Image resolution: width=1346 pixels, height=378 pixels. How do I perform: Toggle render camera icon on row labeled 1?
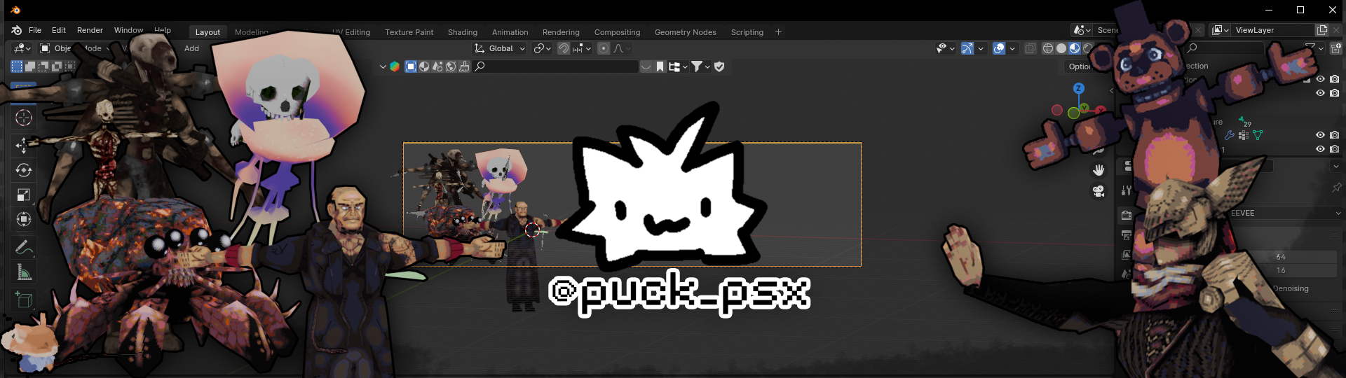(x=1335, y=149)
